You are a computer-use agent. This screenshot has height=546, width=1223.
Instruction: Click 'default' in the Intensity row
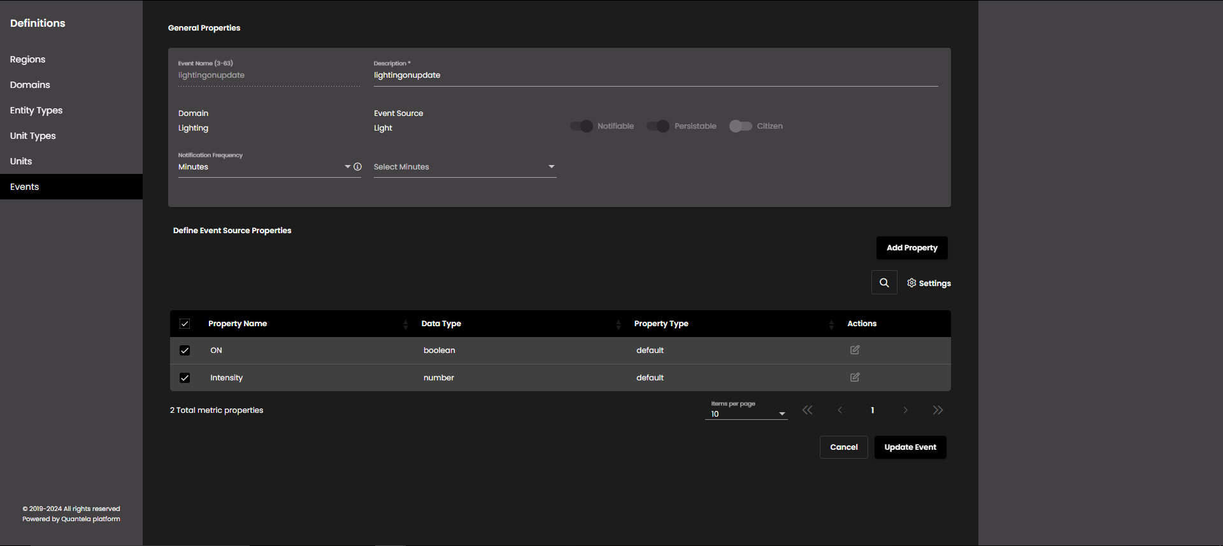650,378
